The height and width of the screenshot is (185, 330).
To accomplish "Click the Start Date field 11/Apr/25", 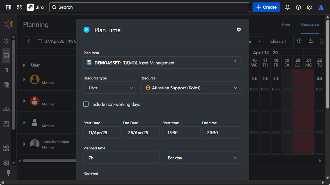I will pyautogui.click(x=102, y=133).
